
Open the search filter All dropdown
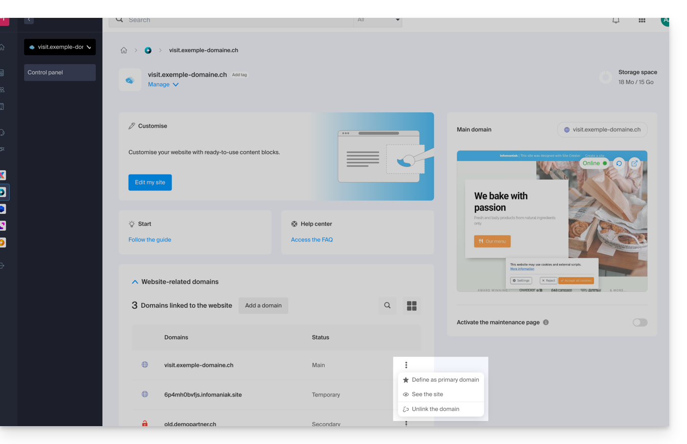coord(378,20)
